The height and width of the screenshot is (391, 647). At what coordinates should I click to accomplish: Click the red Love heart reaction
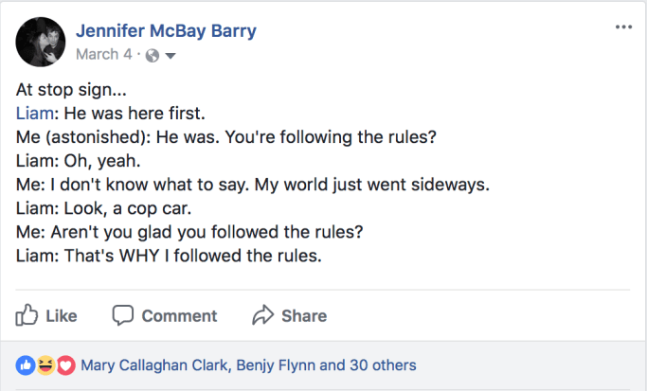pyautogui.click(x=65, y=364)
